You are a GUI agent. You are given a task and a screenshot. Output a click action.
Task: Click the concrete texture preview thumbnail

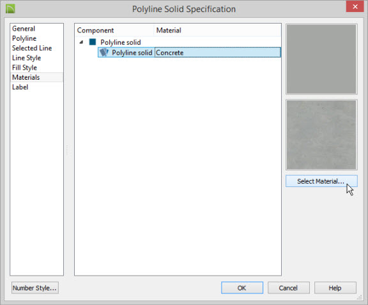tap(321, 135)
